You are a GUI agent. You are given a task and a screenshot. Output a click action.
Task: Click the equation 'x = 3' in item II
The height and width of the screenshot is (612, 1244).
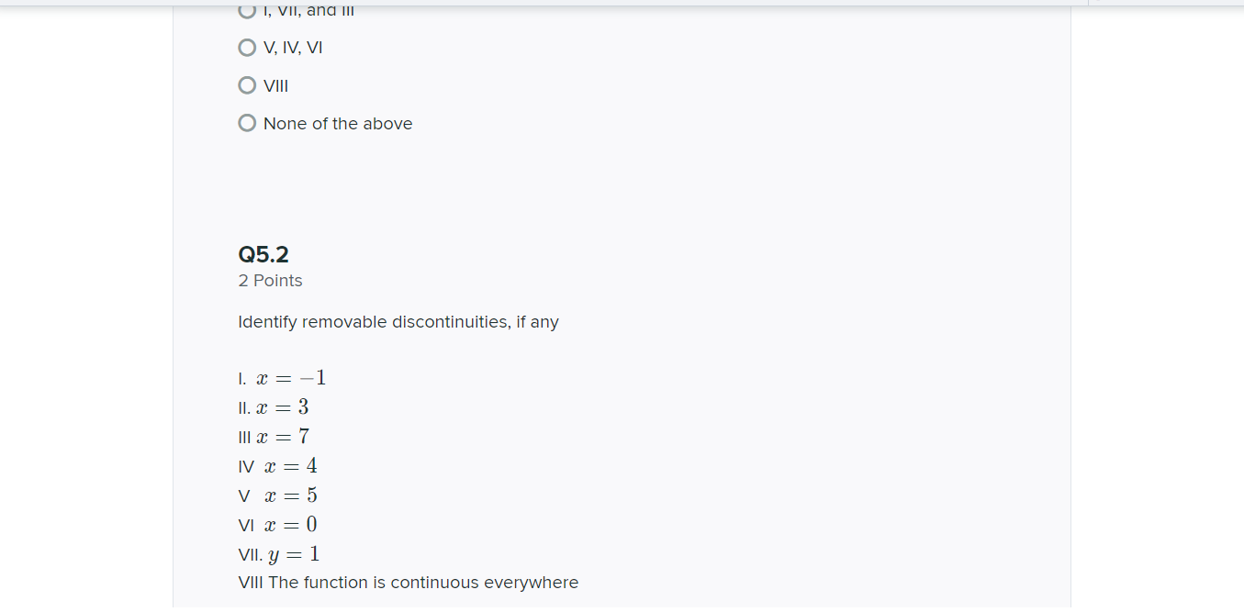click(x=285, y=406)
